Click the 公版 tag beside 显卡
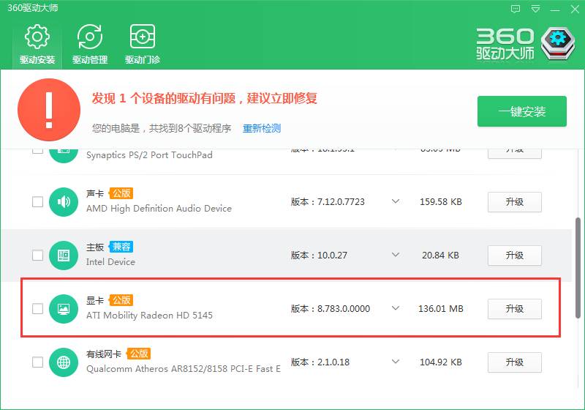Viewport: 585px width, 410px height. (x=121, y=300)
